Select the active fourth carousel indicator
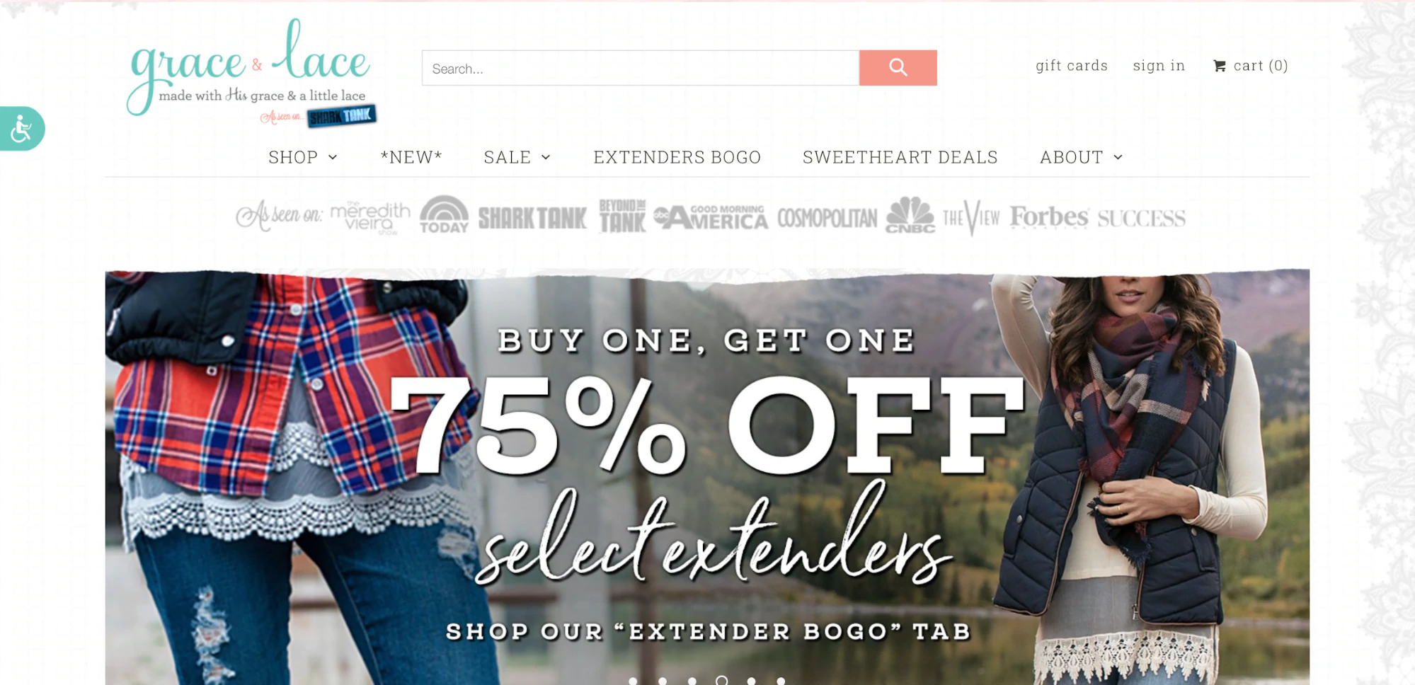 coord(721,681)
